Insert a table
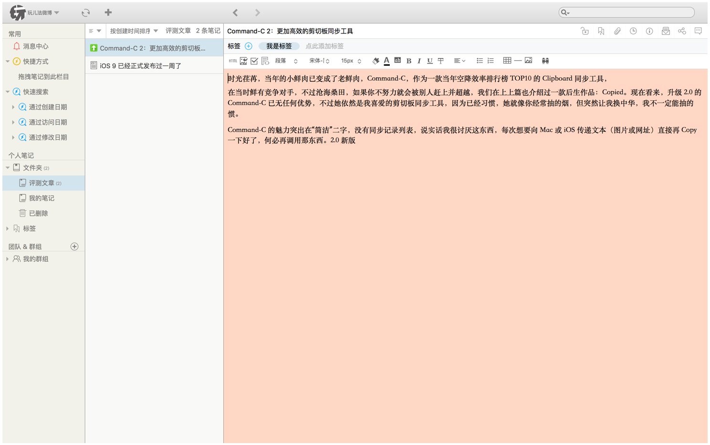This screenshot has width=710, height=445. pos(507,61)
